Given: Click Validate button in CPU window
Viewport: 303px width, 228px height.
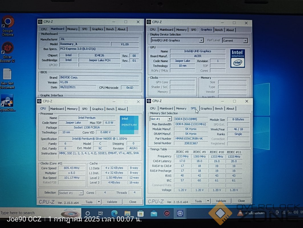Looking at the screenshot, I should [x=112, y=202].
